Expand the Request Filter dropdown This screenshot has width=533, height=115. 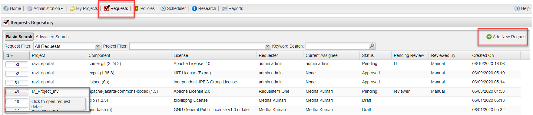tap(98, 46)
